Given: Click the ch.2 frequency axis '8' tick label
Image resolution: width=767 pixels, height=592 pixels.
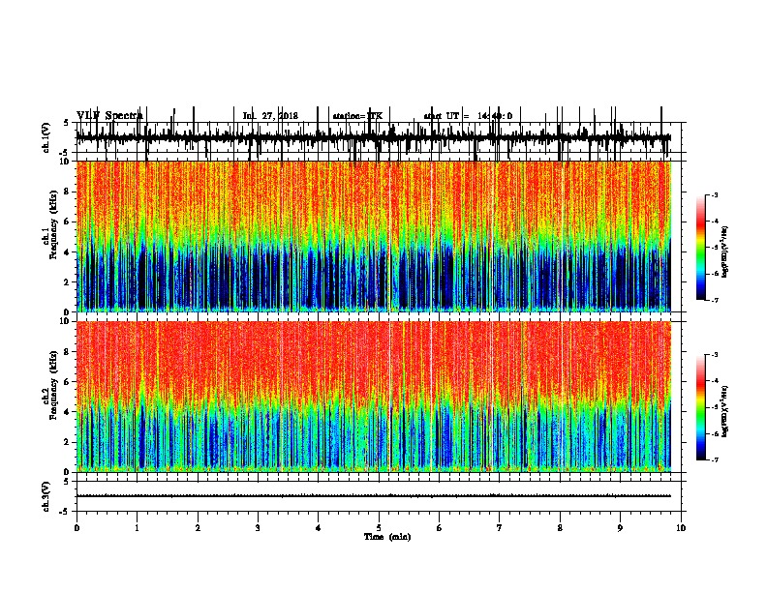Looking at the screenshot, I should pos(67,352).
